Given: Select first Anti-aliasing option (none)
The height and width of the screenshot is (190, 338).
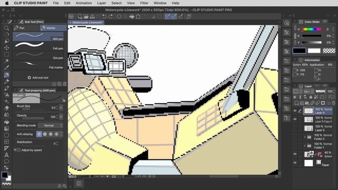Looking at the screenshot, I should tap(39, 134).
